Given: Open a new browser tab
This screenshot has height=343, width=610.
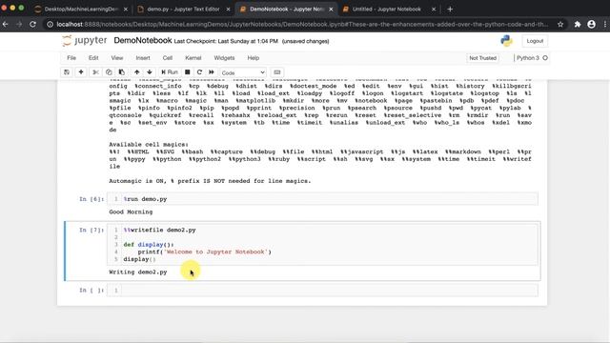Looking at the screenshot, I should click(x=450, y=9).
